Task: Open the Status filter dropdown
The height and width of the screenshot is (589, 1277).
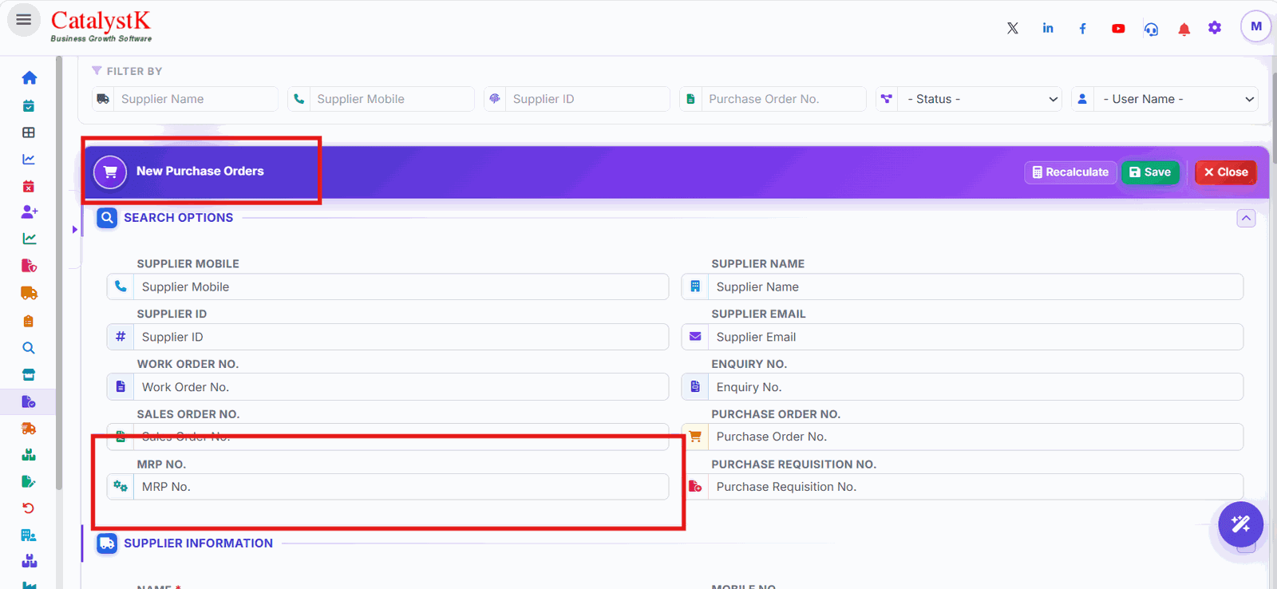Action: pyautogui.click(x=969, y=99)
